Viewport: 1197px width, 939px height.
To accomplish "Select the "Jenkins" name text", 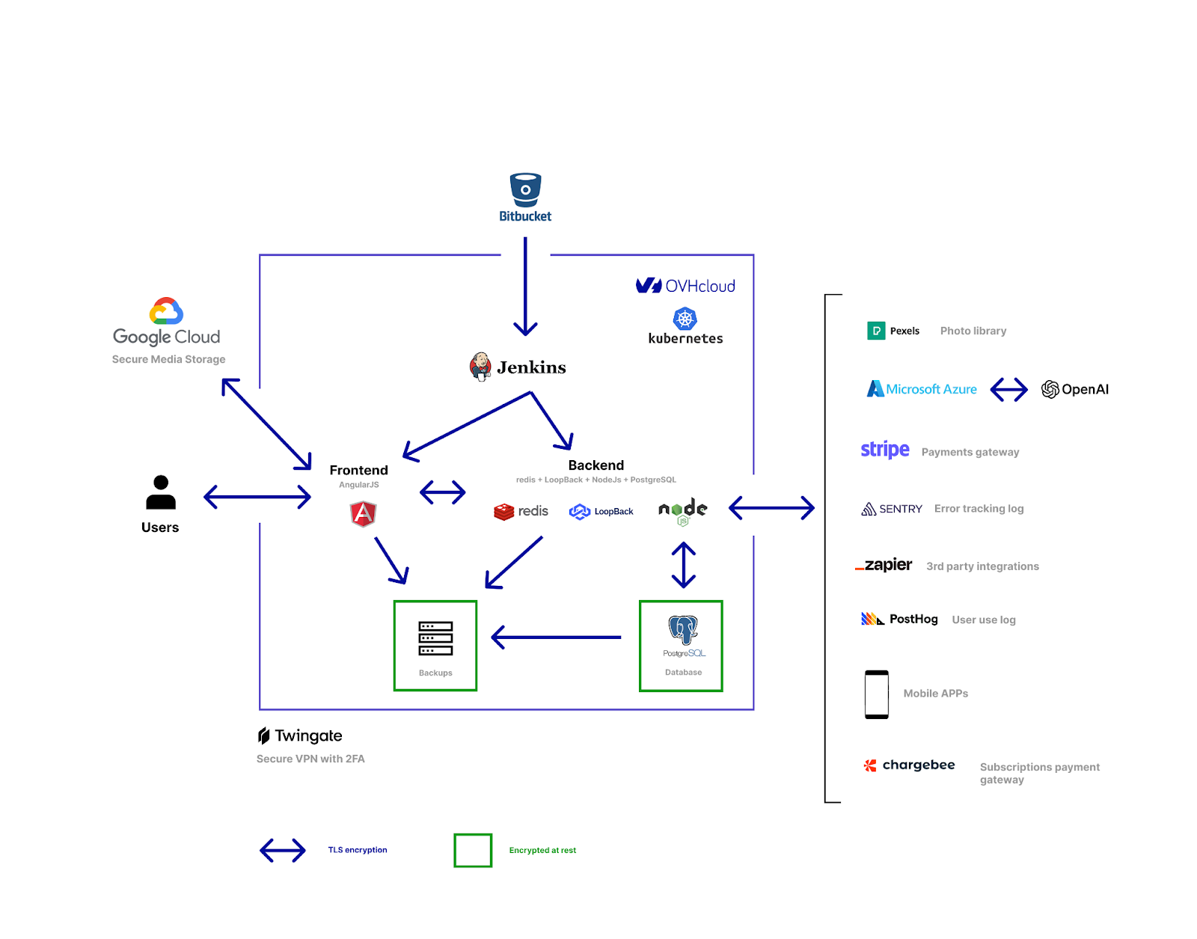I will point(532,367).
